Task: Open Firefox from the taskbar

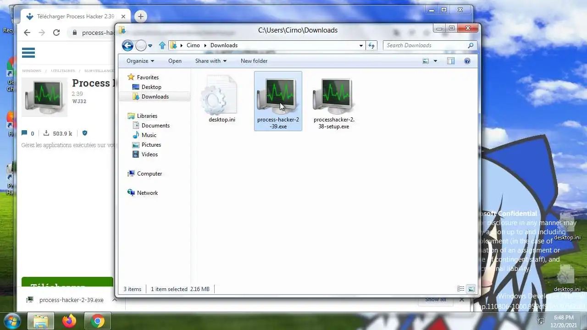Action: (x=69, y=321)
